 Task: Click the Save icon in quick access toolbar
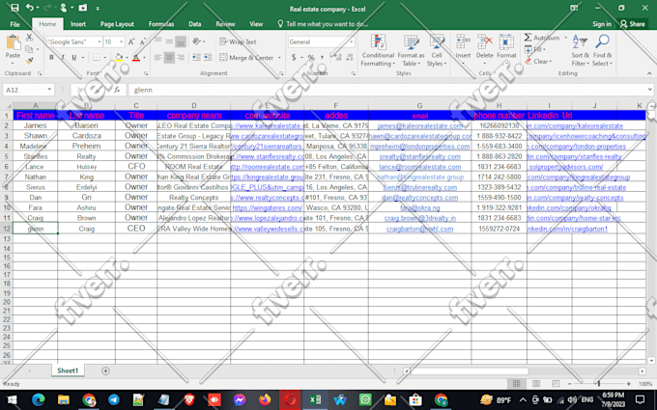(x=14, y=8)
